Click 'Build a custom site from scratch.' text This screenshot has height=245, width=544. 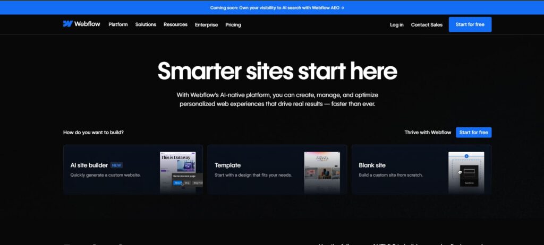point(390,175)
